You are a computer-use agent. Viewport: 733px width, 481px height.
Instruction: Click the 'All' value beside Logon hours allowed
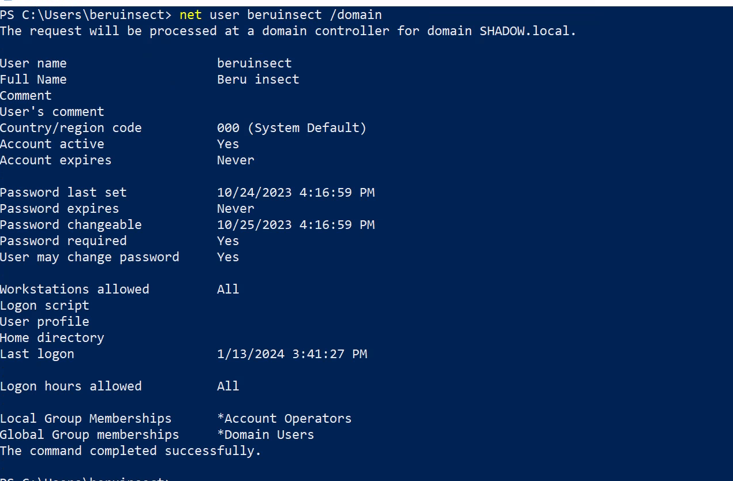(227, 386)
